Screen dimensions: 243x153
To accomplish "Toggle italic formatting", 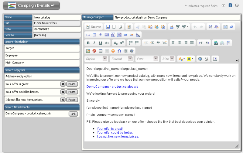I will [x=94, y=43].
